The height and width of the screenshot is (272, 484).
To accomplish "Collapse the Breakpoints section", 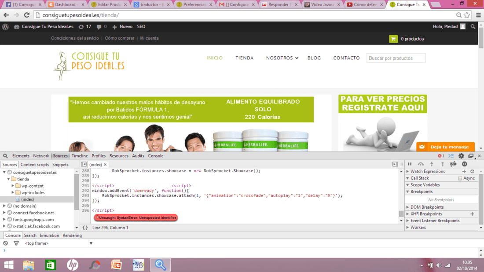I will [407, 192].
